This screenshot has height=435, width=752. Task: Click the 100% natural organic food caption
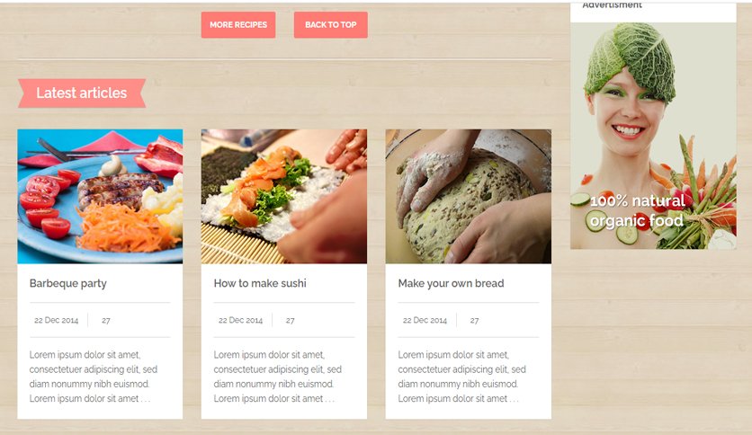tap(637, 211)
